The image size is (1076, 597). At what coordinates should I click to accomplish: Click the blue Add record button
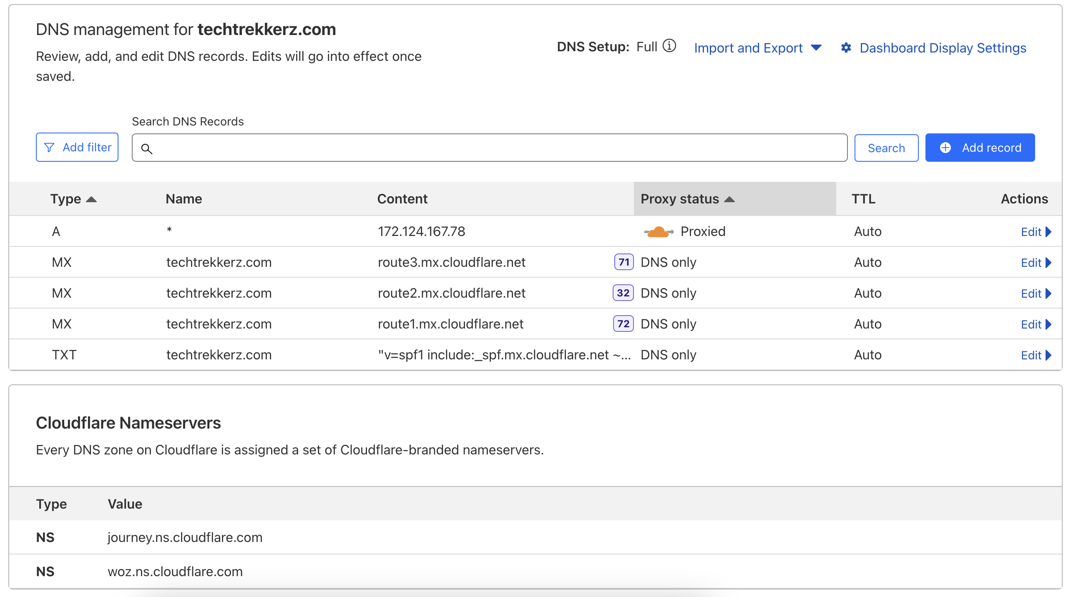coord(980,148)
